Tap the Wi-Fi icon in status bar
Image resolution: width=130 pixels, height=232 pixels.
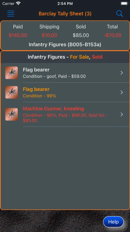pos(18,3)
